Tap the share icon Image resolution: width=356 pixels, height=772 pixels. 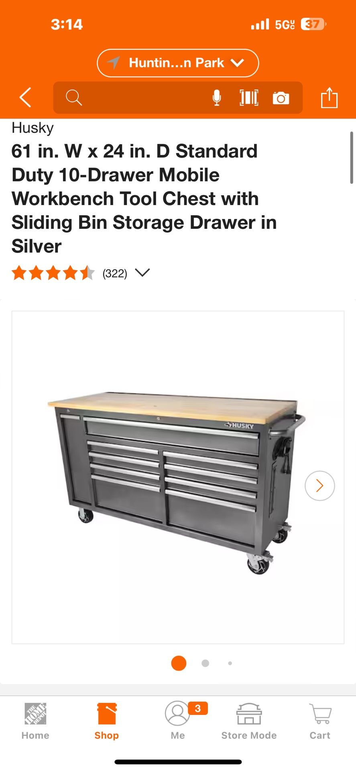(x=329, y=98)
